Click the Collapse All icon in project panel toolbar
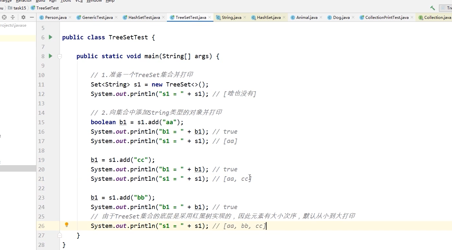This screenshot has width=452, height=250. [x=13, y=17]
